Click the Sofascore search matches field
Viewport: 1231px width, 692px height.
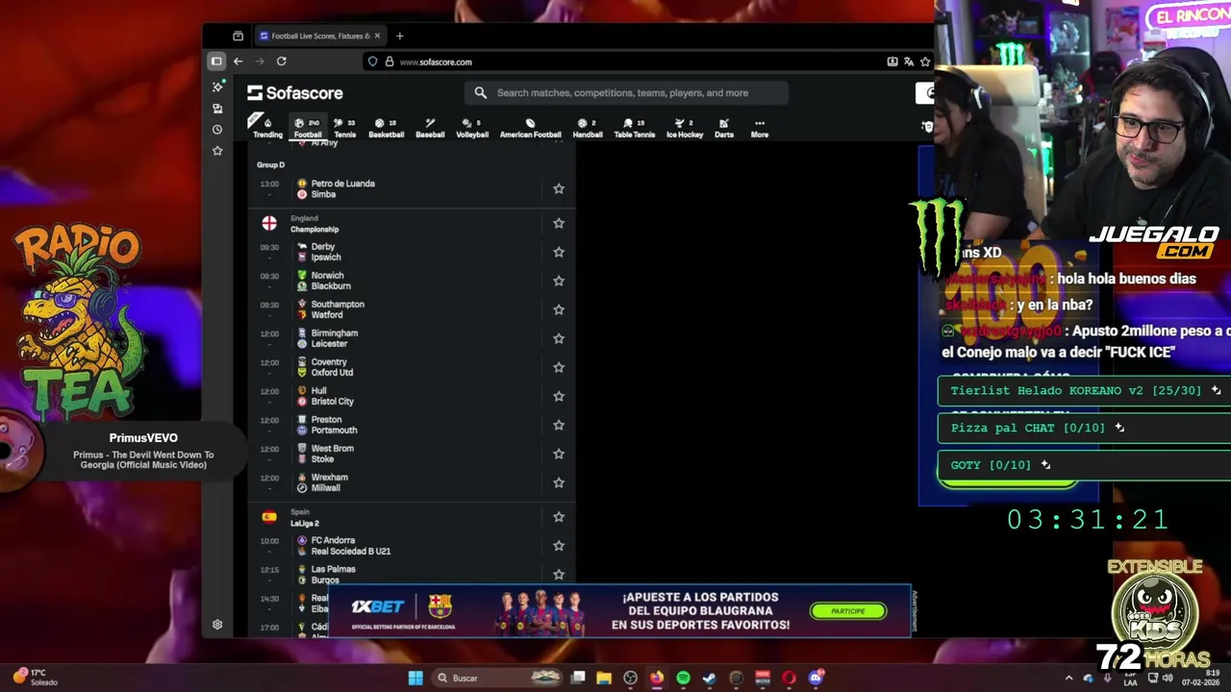pyautogui.click(x=626, y=93)
